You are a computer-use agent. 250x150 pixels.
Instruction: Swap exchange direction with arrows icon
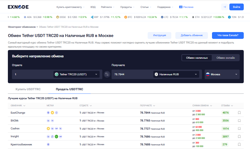[x=107, y=74]
